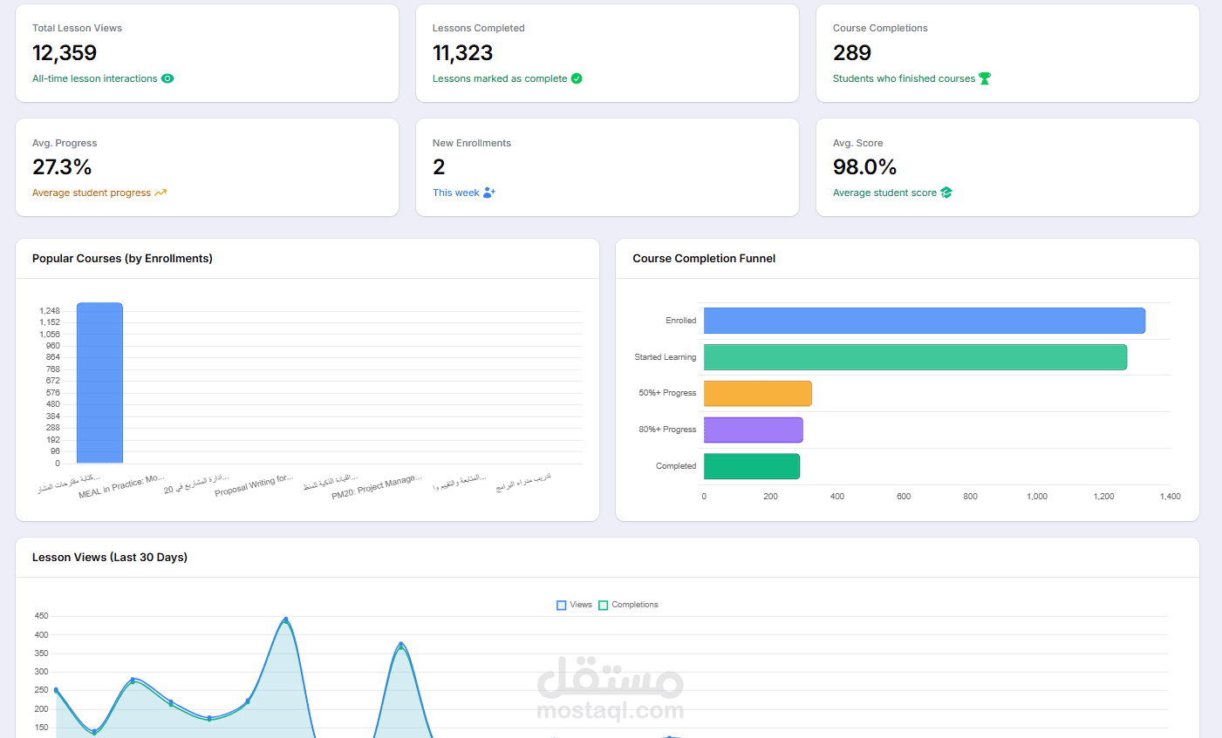This screenshot has height=738, width=1222.
Task: Click the PM20: Project Manage axis label
Action: pos(377,486)
